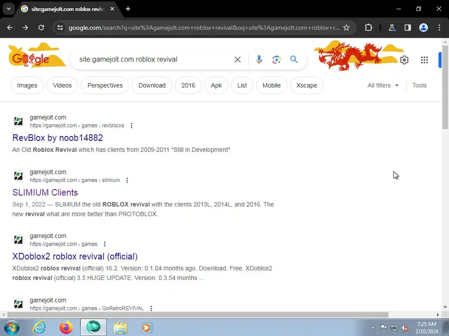
Task: Filter results by Perspectives
Action: 105,85
